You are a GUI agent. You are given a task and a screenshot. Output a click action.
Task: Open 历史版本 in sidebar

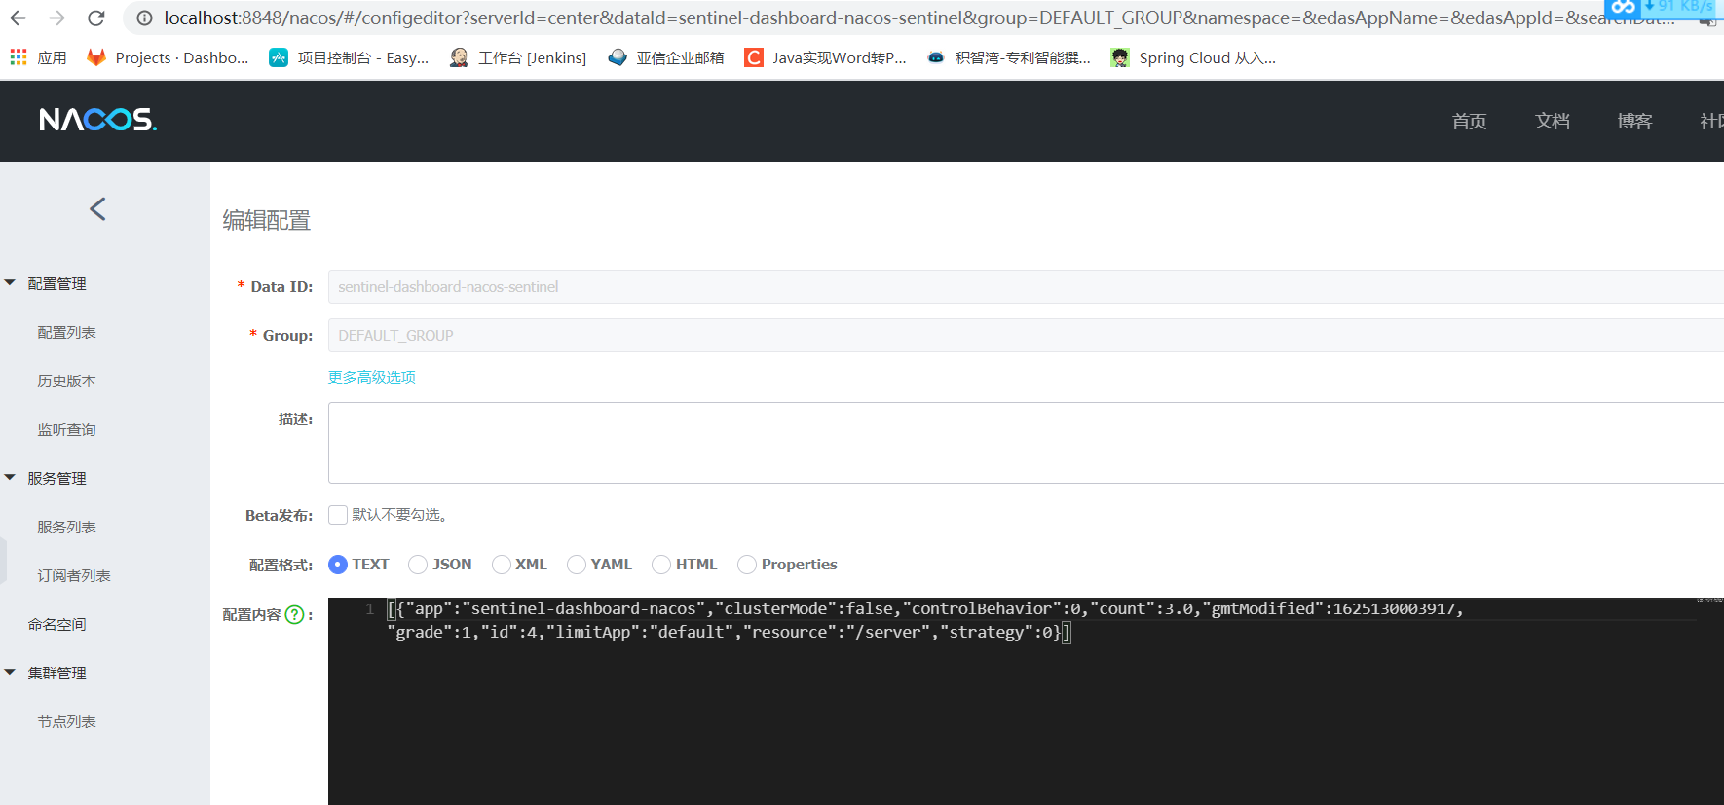(66, 381)
